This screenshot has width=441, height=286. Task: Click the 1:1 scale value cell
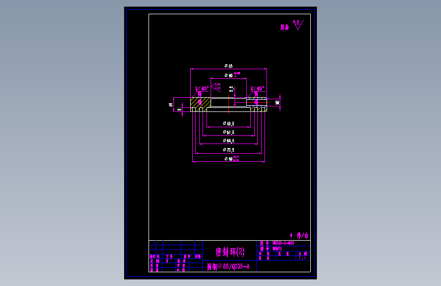pyautogui.click(x=304, y=258)
